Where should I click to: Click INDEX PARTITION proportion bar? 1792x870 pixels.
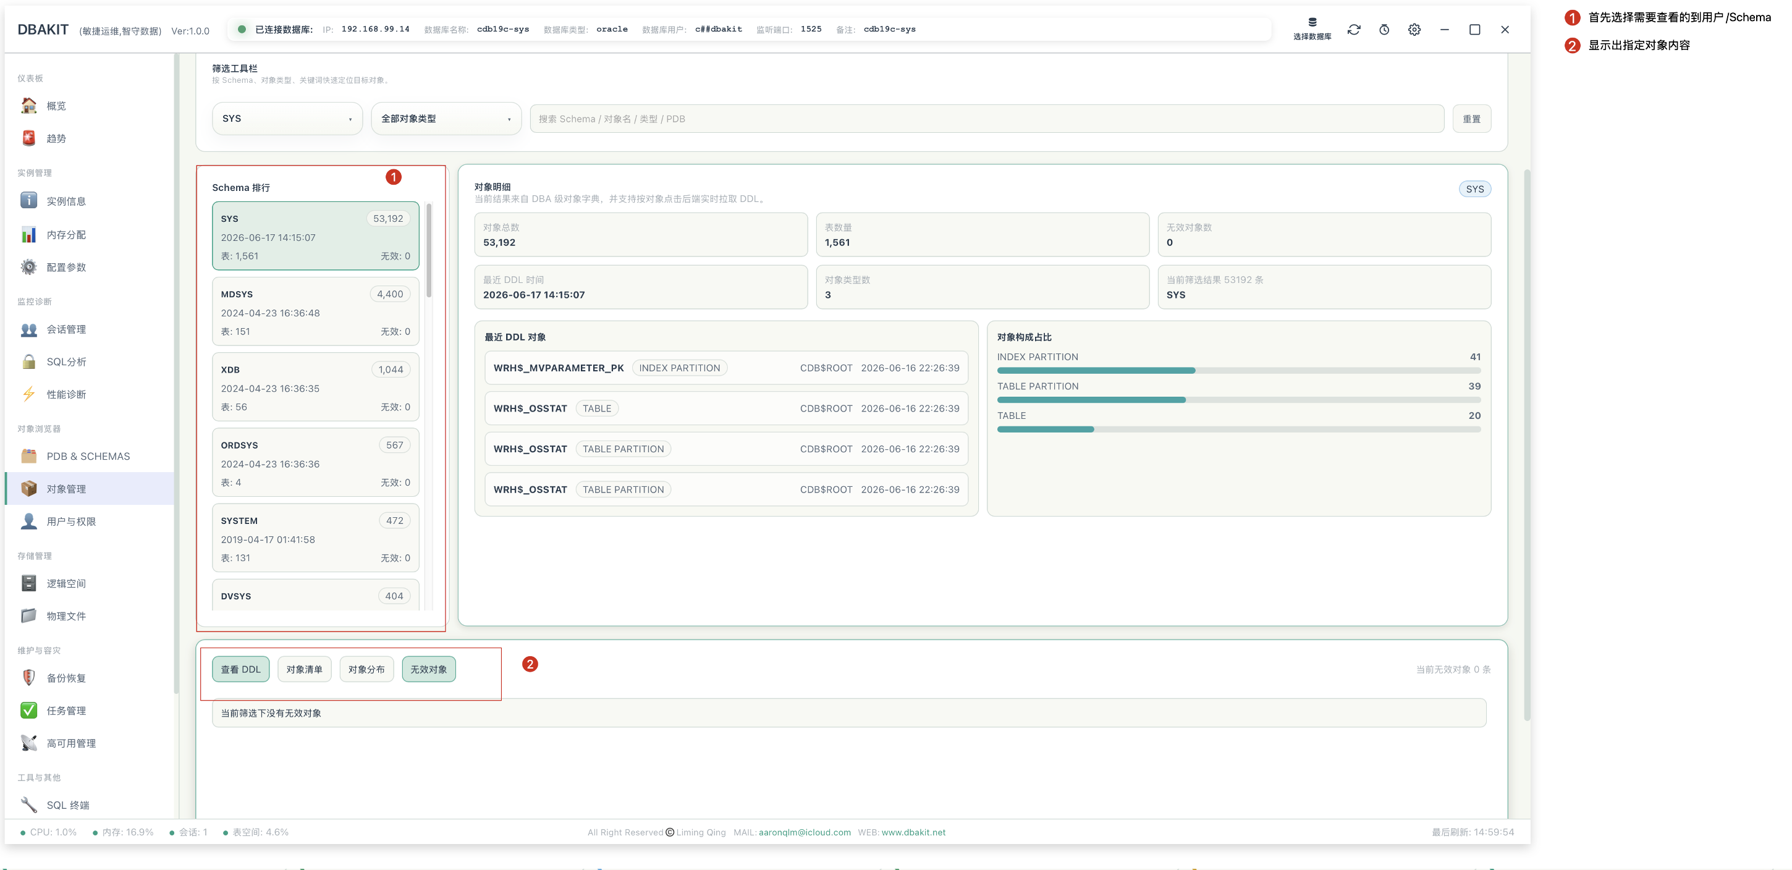[1238, 371]
